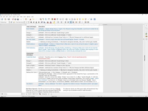This screenshot has width=148, height=111.
Task: Open the Font Size dropdown
Action: point(29,22)
